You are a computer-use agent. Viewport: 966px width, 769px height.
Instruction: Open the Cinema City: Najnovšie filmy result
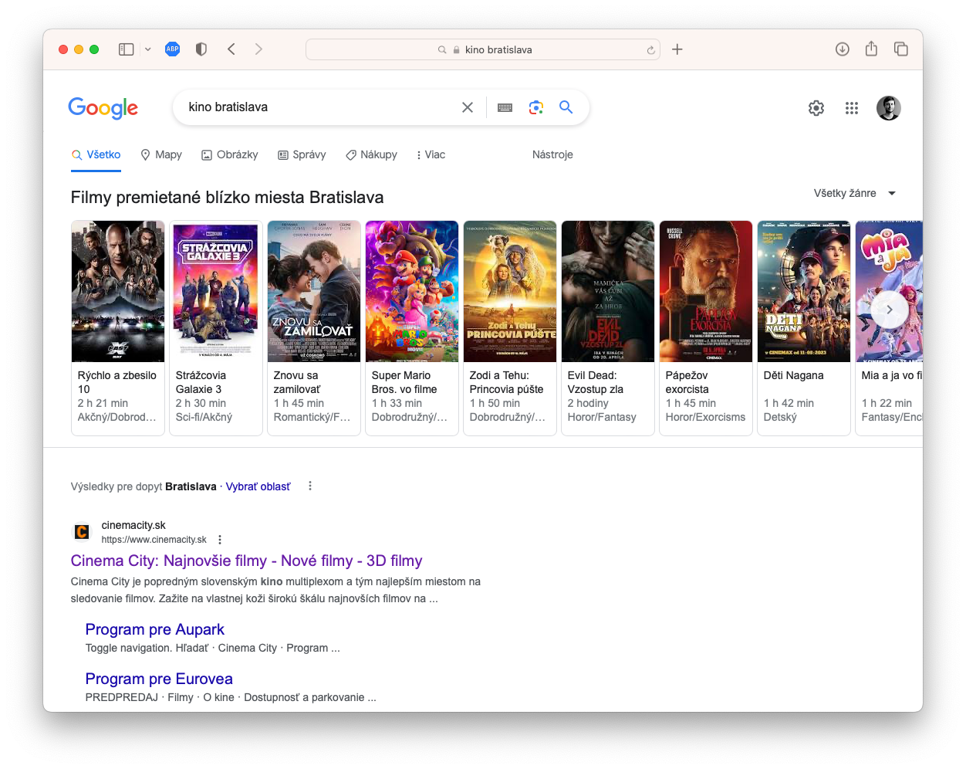click(247, 561)
